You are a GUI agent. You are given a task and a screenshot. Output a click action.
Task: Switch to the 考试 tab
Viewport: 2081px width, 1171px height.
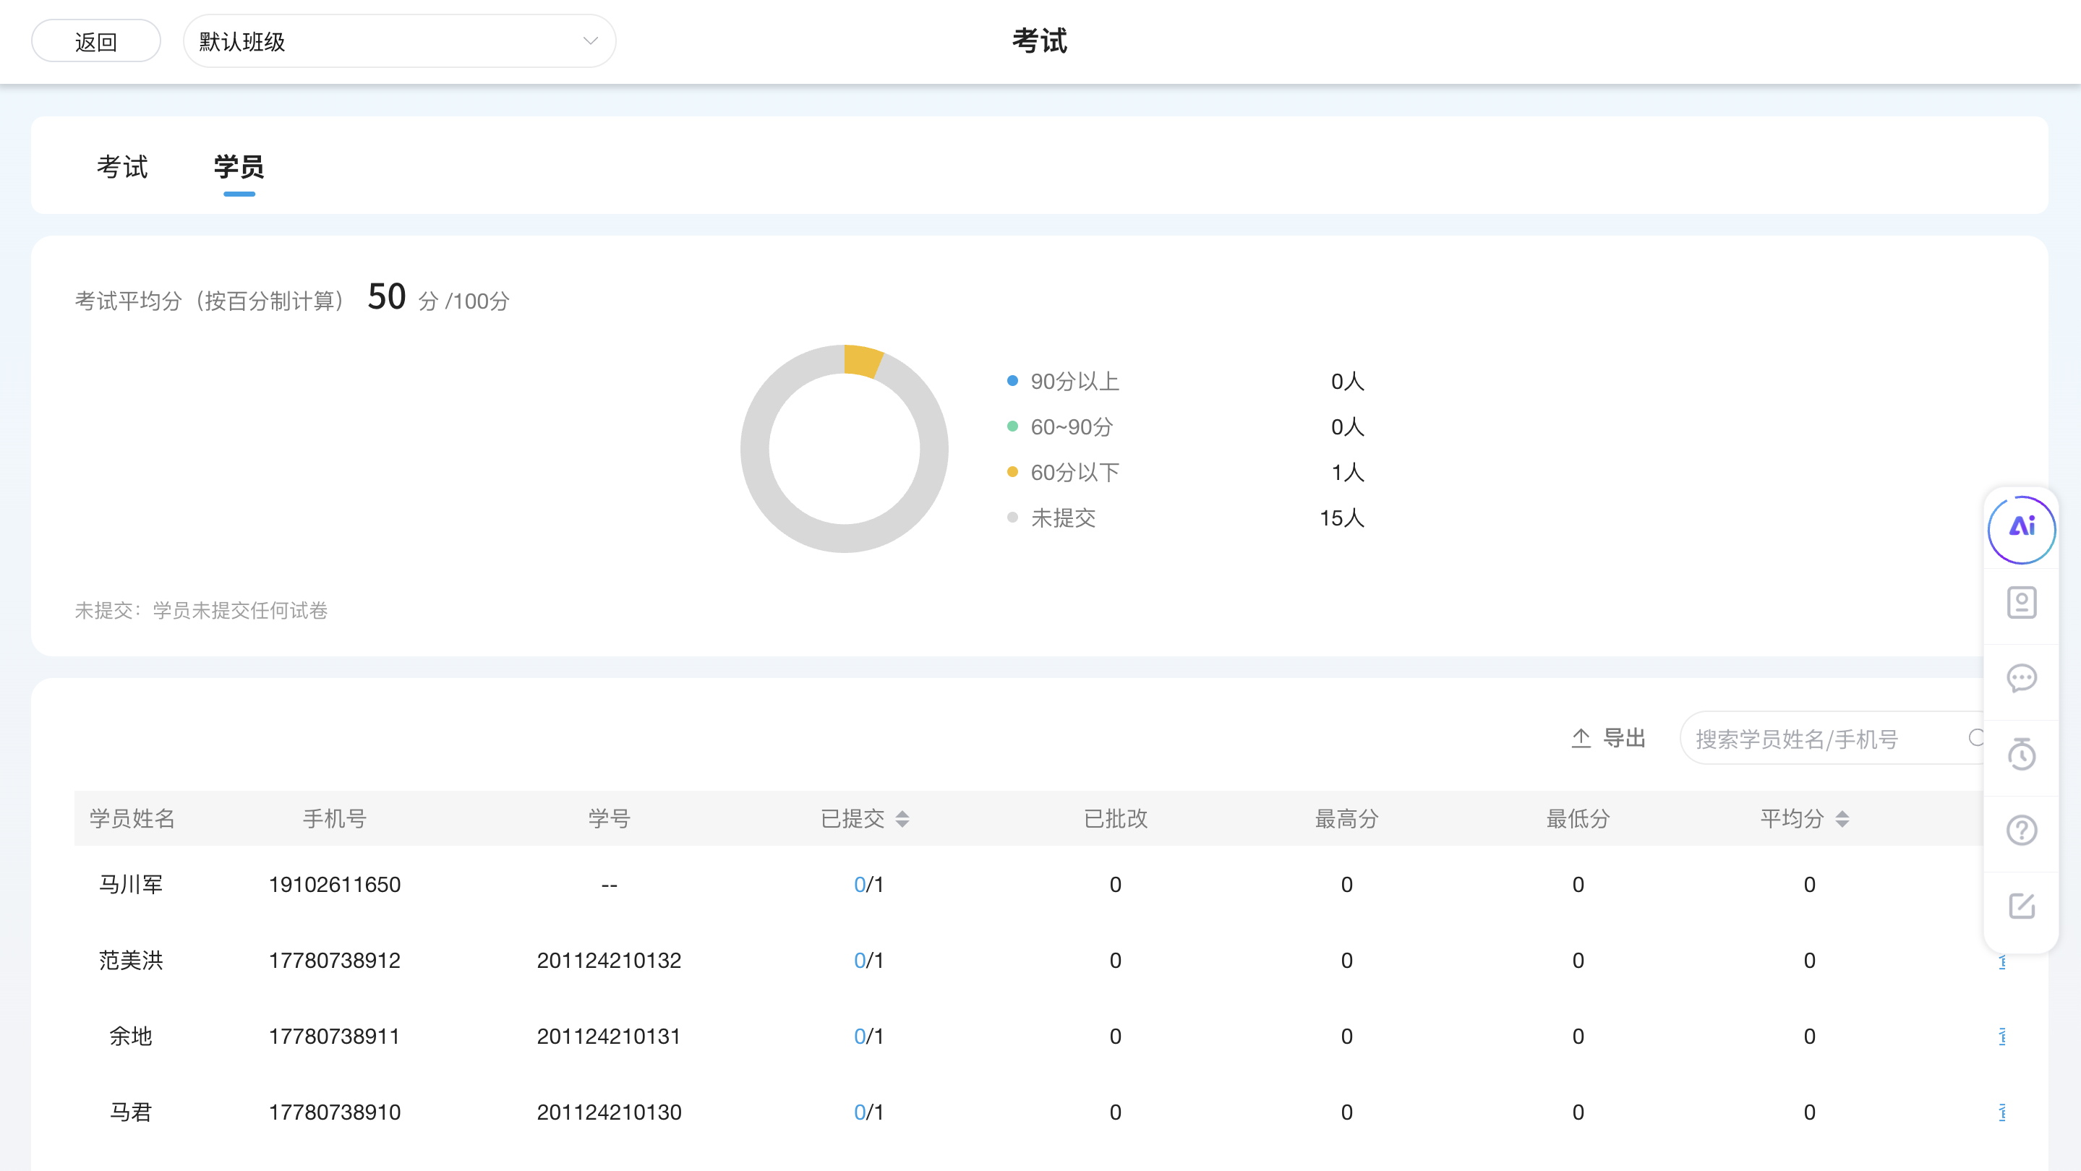(122, 167)
